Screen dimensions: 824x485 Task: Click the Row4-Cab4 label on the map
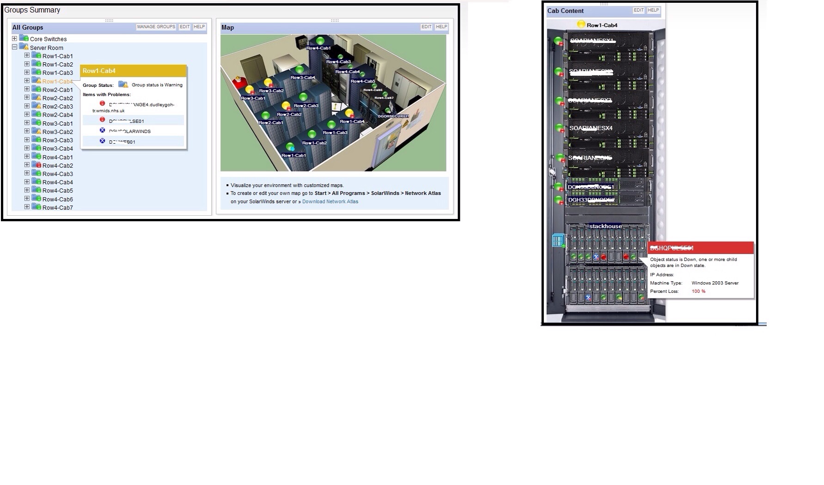pos(348,72)
